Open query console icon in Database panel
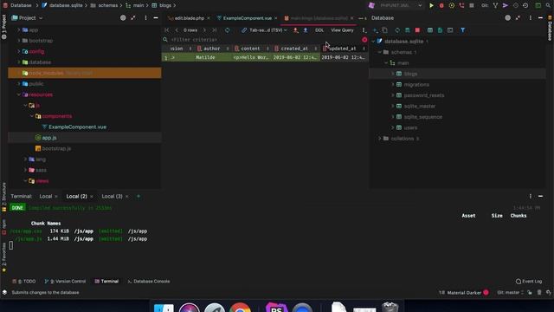 pyautogui.click(x=450, y=30)
